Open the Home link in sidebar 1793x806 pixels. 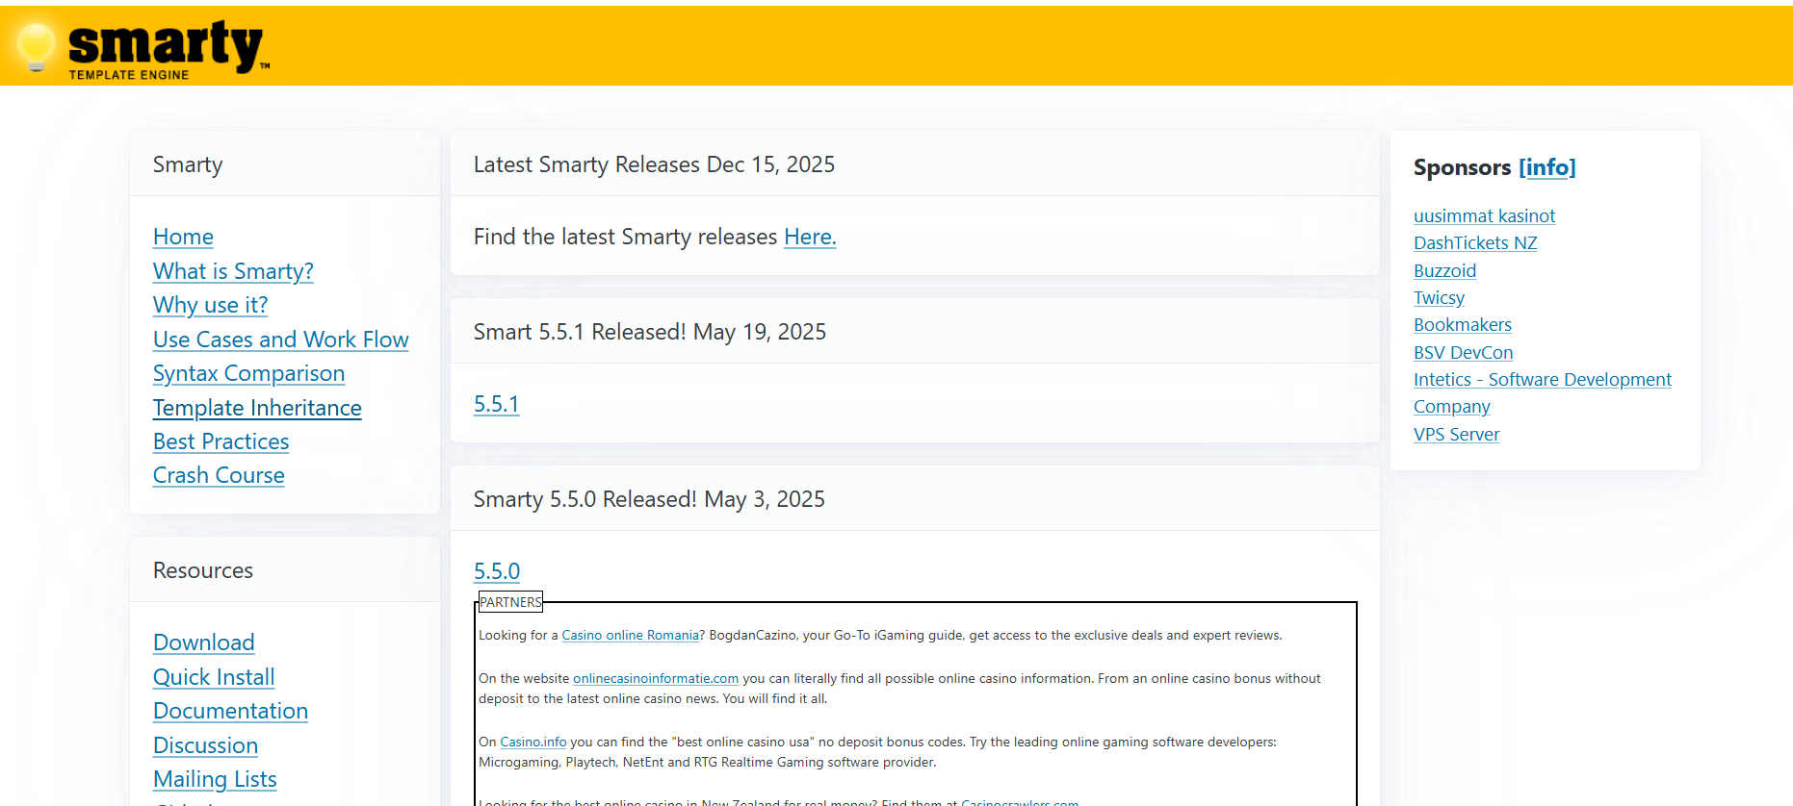pos(183,237)
